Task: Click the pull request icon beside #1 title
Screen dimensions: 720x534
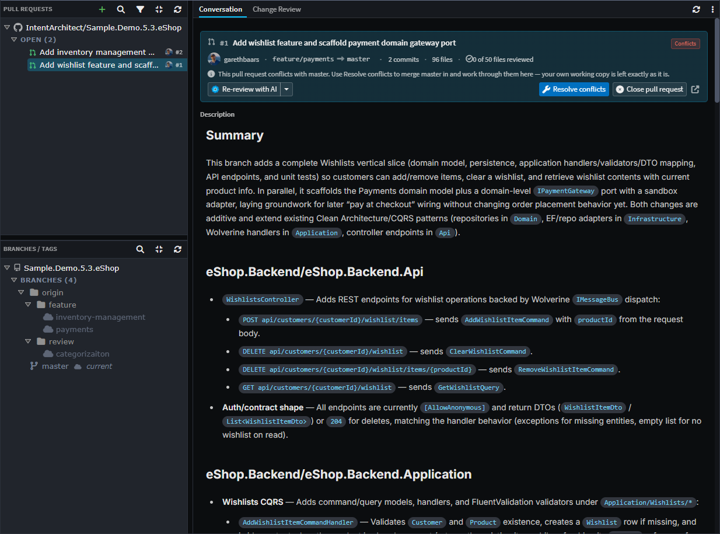Action: (x=211, y=43)
